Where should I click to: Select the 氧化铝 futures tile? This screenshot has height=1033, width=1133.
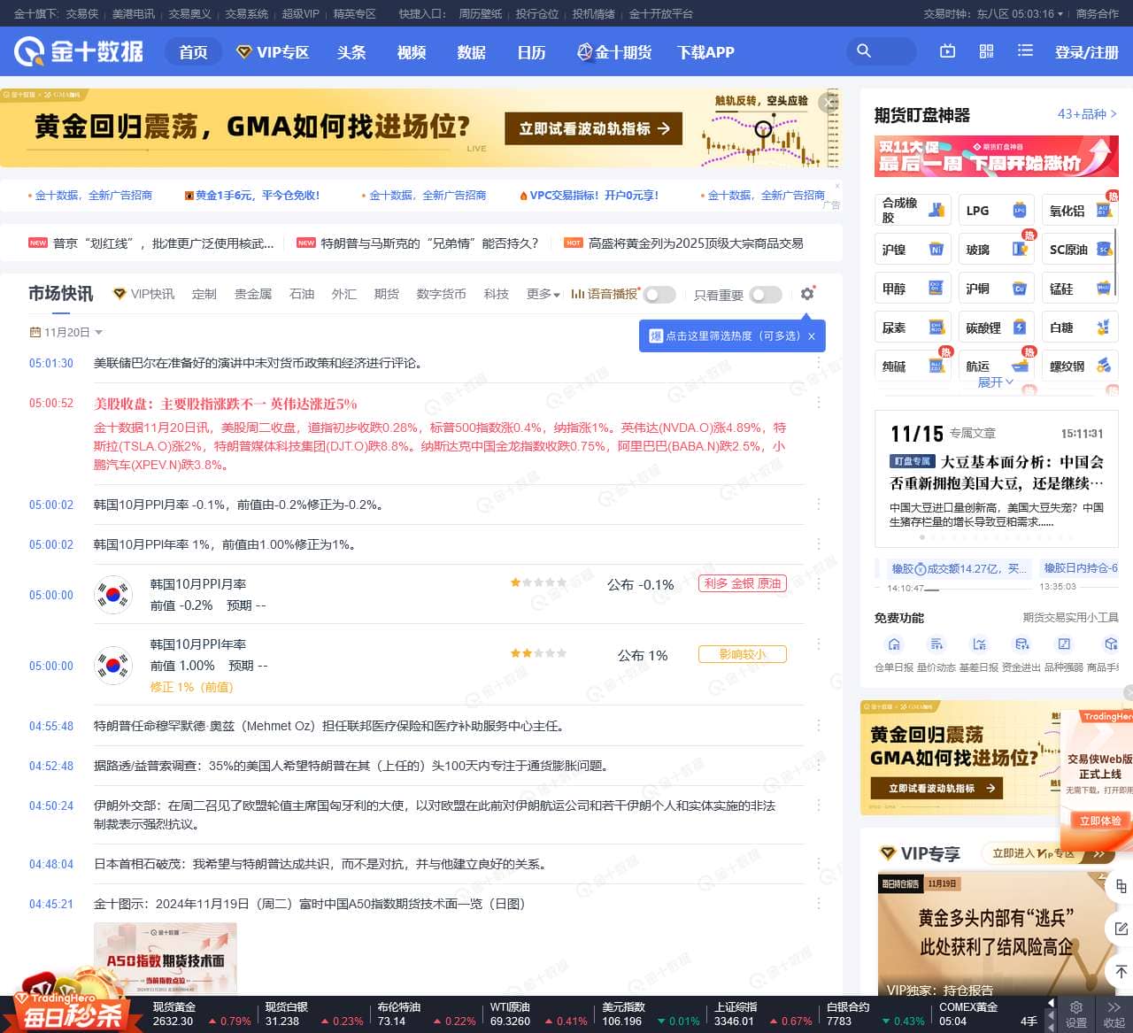click(x=1080, y=211)
